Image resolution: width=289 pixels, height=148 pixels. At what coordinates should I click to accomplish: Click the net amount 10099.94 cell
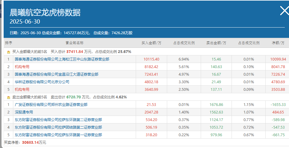coord(278,59)
